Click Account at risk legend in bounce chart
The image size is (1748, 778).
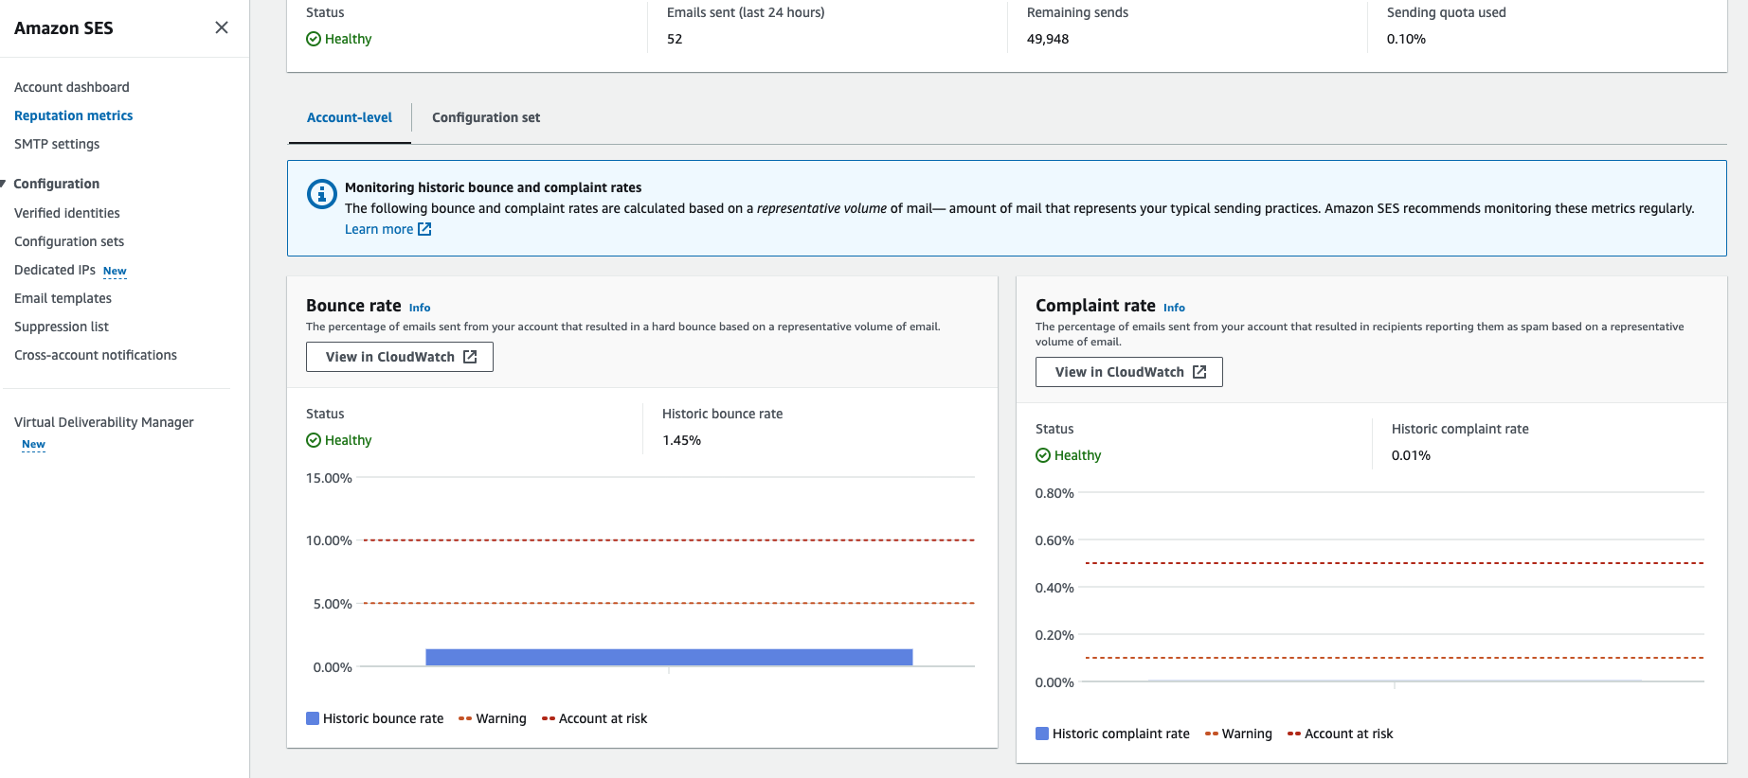click(x=595, y=718)
